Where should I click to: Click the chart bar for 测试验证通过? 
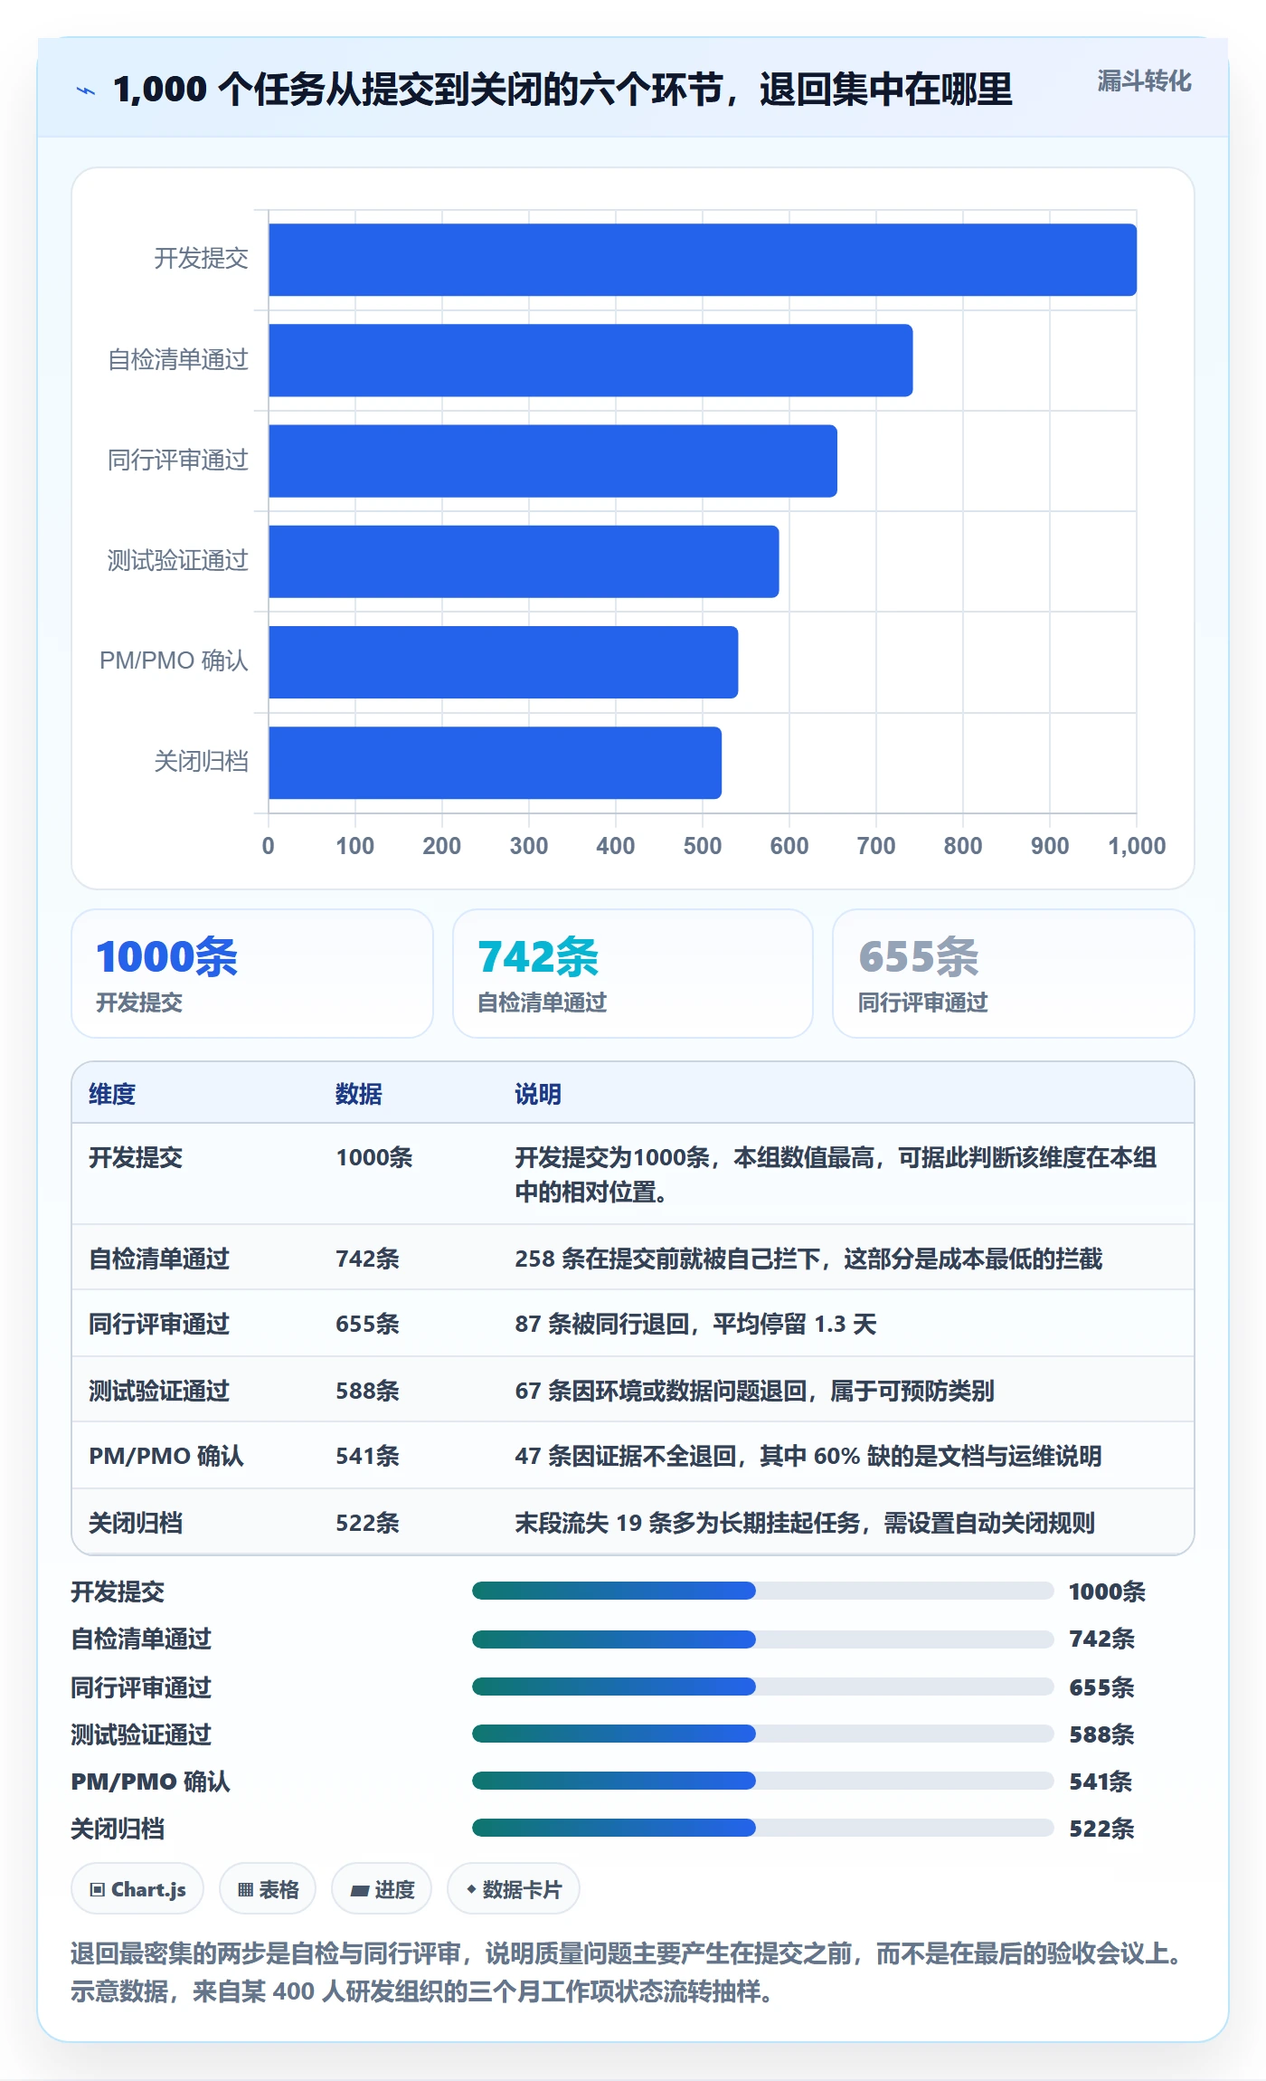pyautogui.click(x=524, y=561)
